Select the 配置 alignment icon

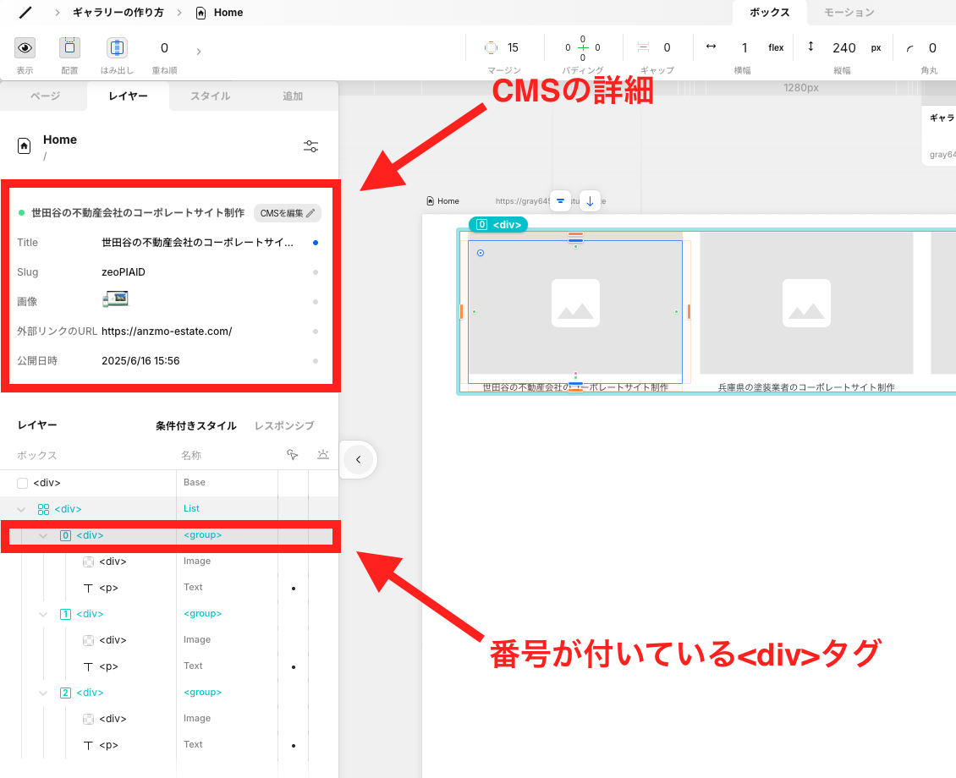[x=69, y=49]
